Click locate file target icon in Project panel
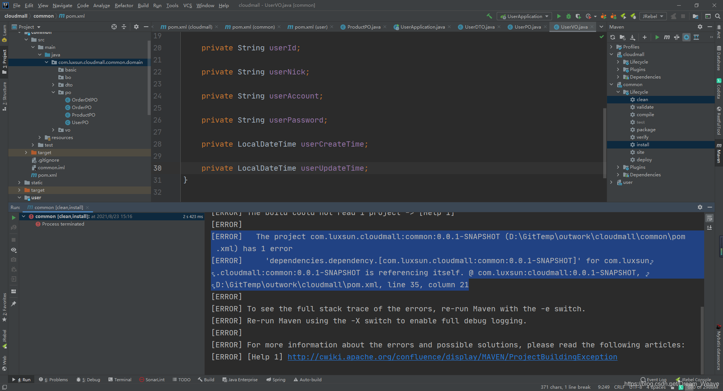 [114, 27]
